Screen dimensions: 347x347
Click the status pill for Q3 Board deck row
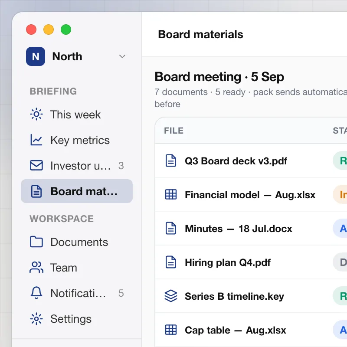340,160
